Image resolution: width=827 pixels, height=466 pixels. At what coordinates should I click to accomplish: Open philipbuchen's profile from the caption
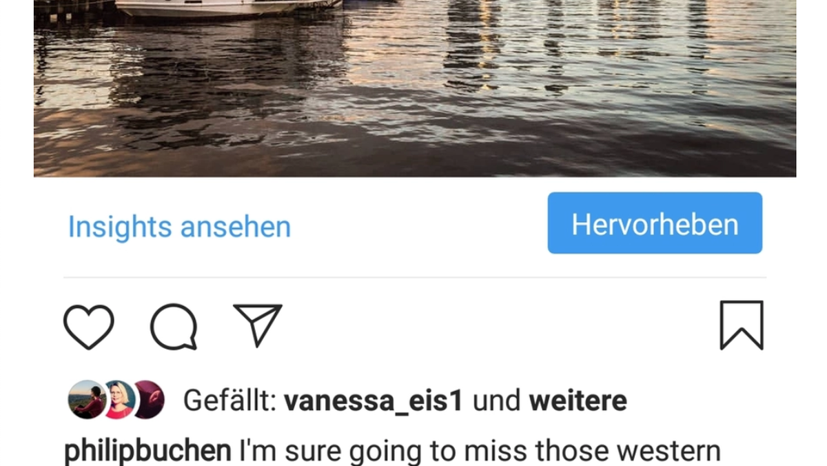tap(147, 452)
